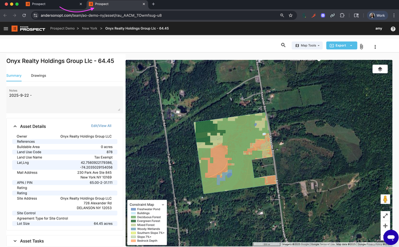
Task: Select the first Prospect browser tab
Action: 39,4
